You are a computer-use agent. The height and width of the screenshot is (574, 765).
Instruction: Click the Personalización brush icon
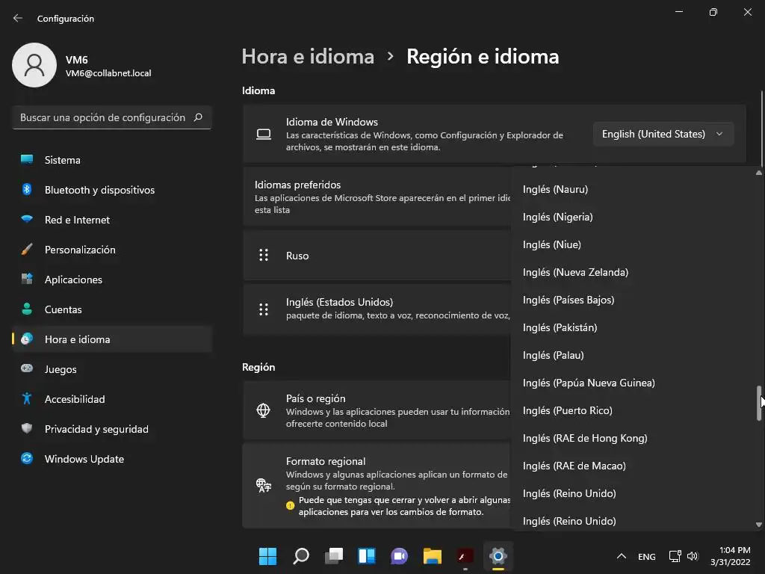(x=27, y=250)
